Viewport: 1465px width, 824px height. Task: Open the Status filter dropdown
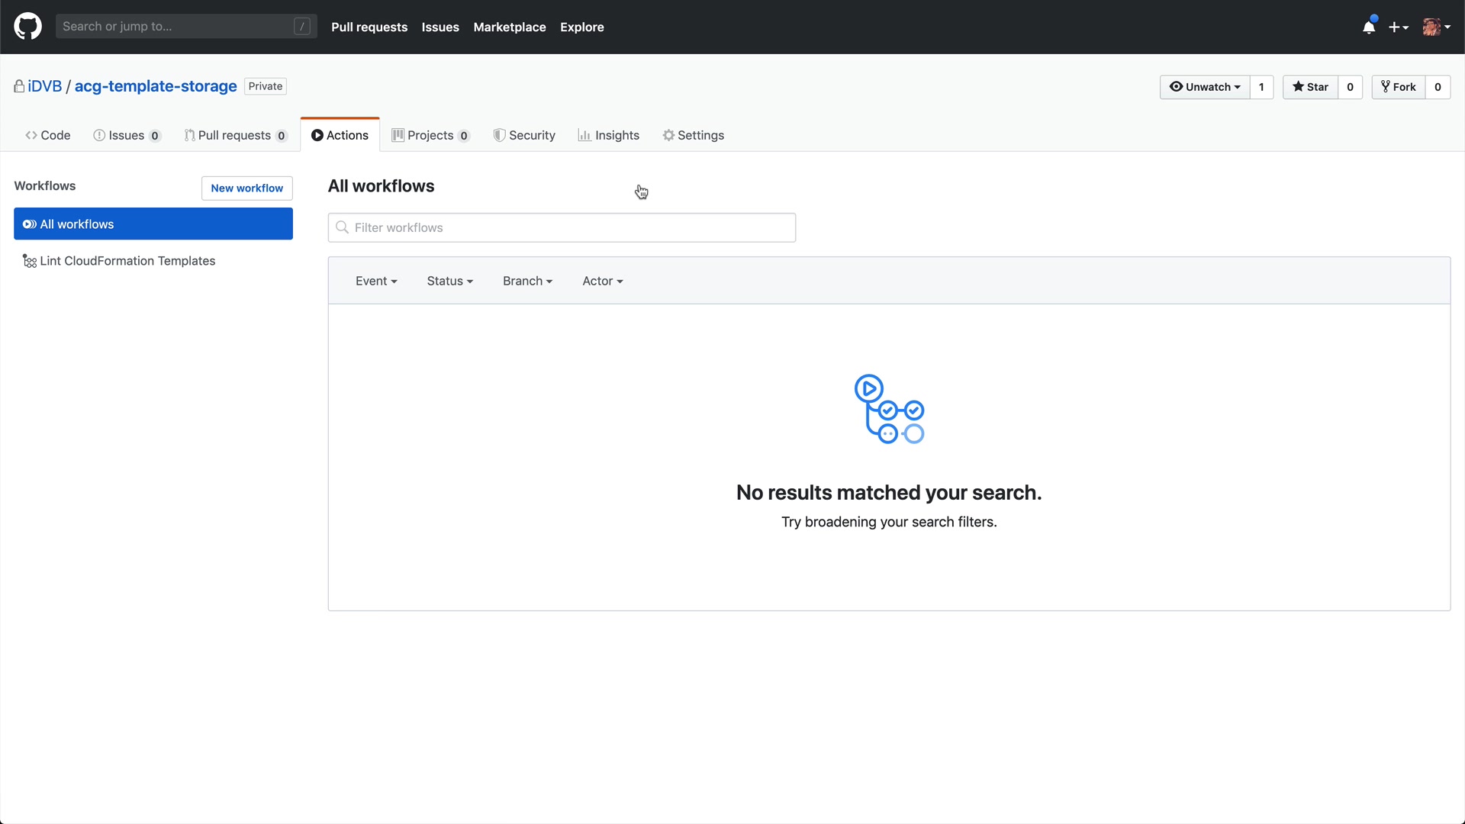(449, 281)
